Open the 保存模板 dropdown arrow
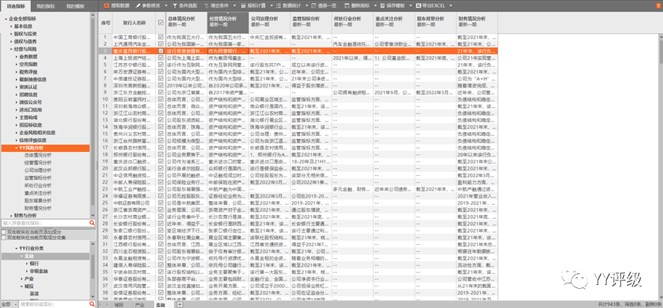663x308 pixels. (x=409, y=6)
